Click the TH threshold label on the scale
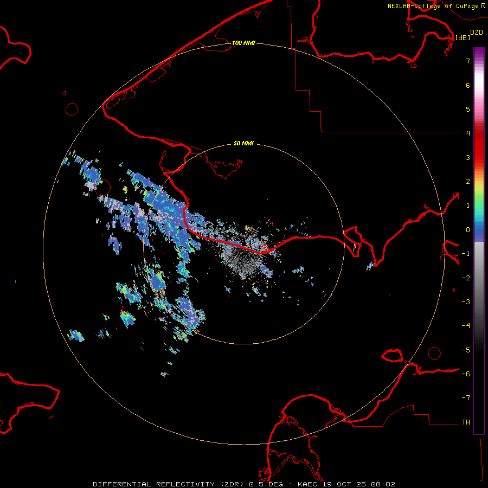 click(x=466, y=422)
